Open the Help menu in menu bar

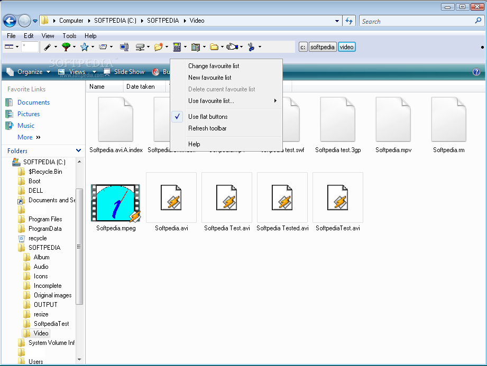pyautogui.click(x=90, y=36)
